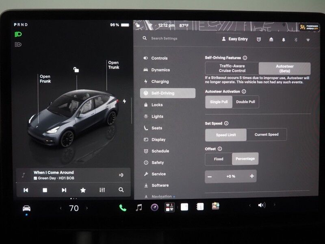
Task: Open Wi-Fi settings icon
Action: click(308, 40)
